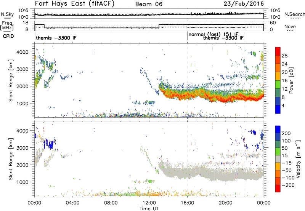Click the "N.Search" legend label
Screen dimensions: 305x211
click(x=294, y=14)
